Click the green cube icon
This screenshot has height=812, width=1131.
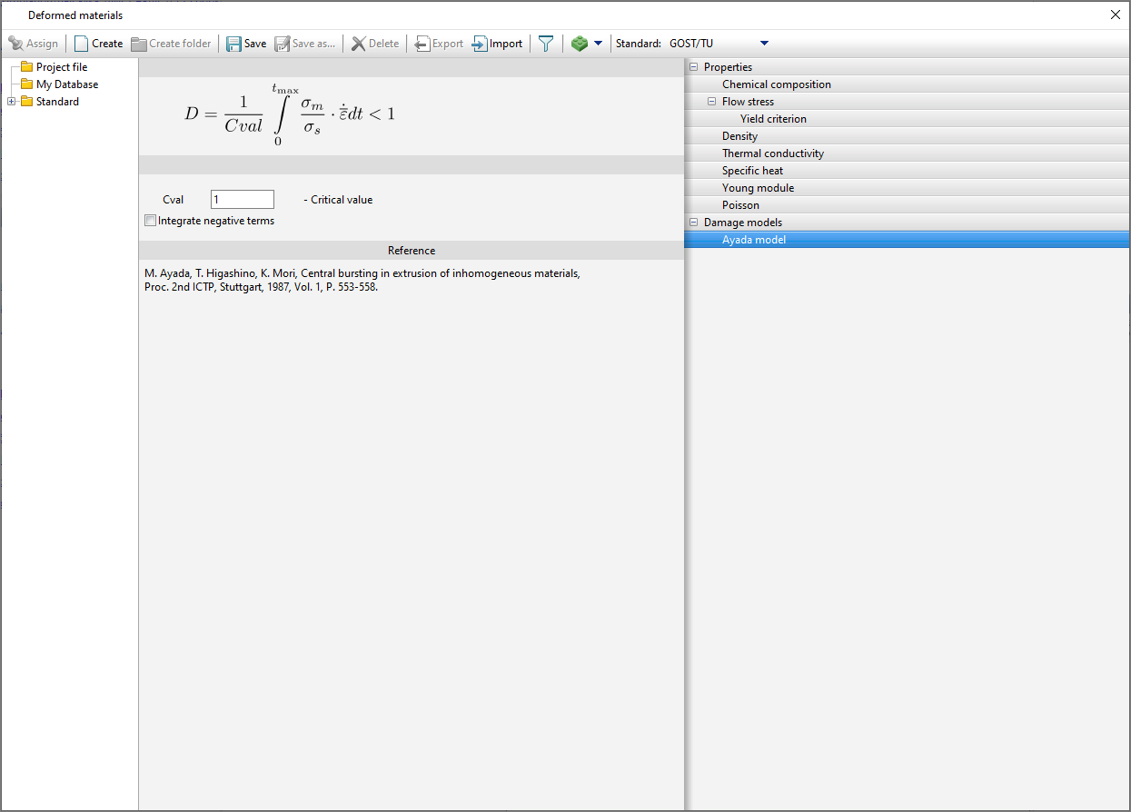(579, 44)
